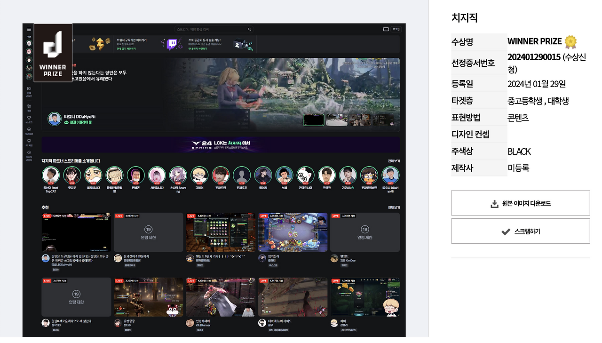The image size is (602, 343).
Task: Click the Chzzk search field
Action: (x=214, y=29)
